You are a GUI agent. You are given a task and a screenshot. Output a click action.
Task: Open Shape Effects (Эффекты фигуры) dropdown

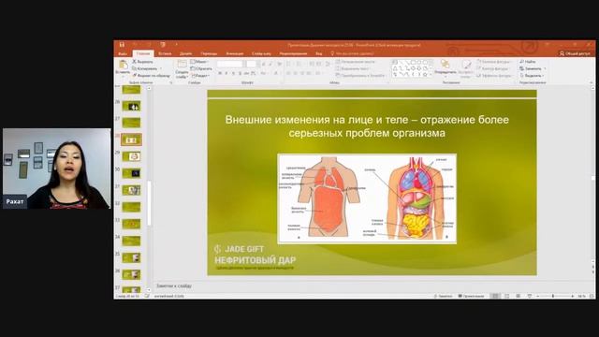click(x=494, y=76)
